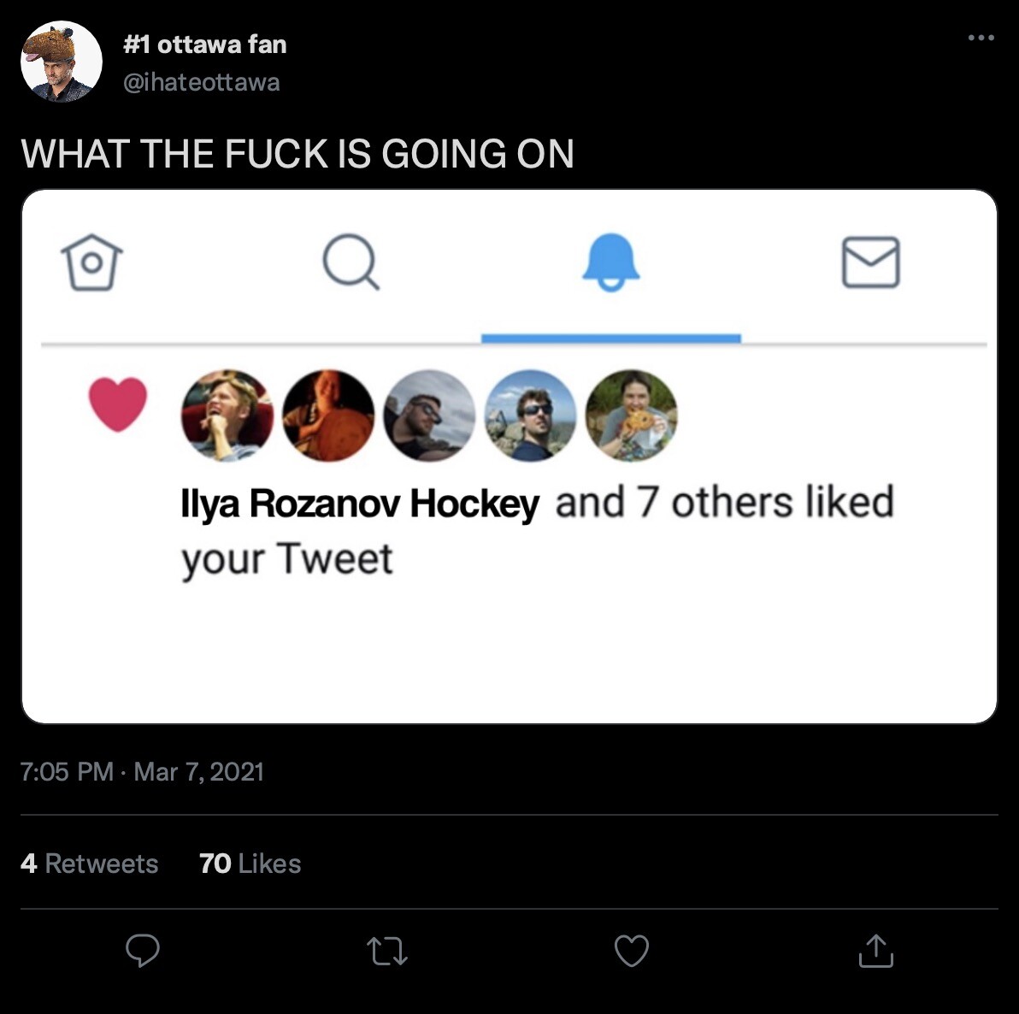
Task: Click the reply speech bubble icon
Action: (142, 951)
